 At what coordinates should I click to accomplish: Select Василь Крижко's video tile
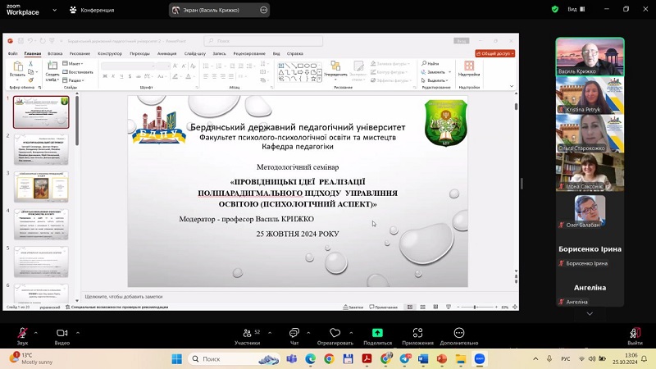[x=590, y=57]
